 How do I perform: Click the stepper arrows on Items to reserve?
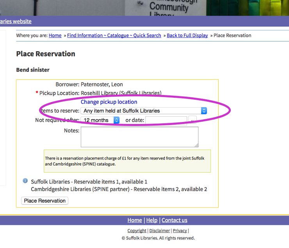tap(204, 111)
